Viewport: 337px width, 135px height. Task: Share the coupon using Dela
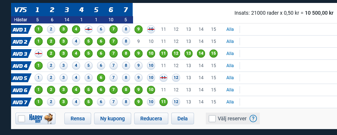183,118
